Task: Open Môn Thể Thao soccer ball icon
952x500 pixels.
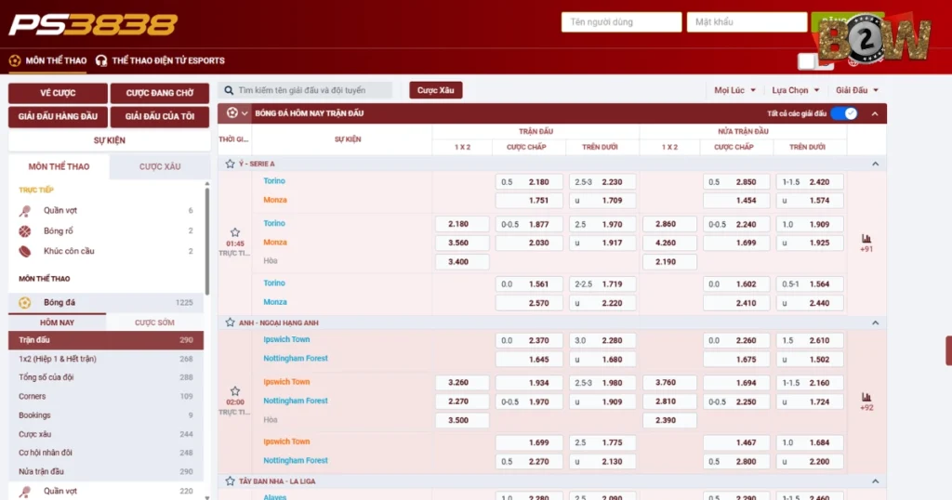Action: 15,60
